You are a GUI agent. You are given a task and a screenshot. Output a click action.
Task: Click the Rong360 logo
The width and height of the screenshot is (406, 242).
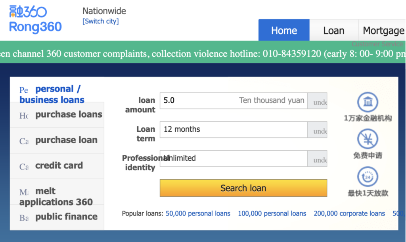pos(35,19)
